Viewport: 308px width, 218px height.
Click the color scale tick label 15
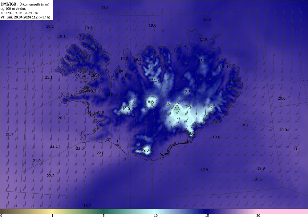(207, 216)
